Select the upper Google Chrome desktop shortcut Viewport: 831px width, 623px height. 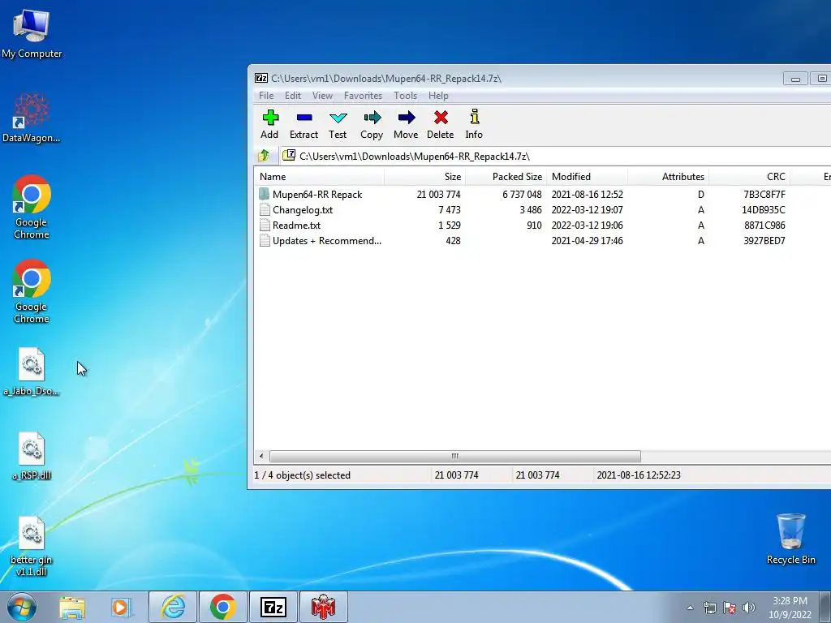(32, 207)
